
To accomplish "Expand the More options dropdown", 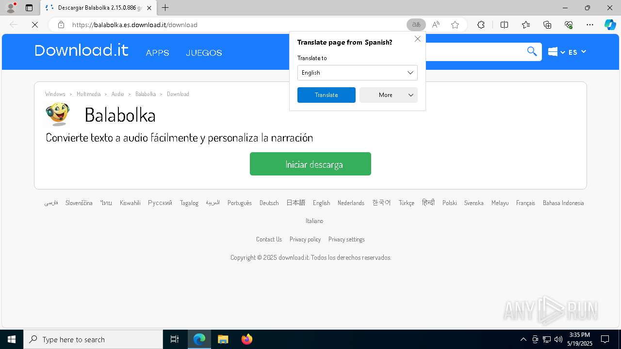I will pos(389,95).
